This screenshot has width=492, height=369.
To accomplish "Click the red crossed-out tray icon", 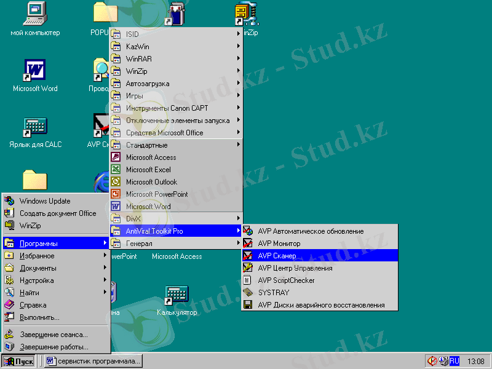I will pyautogui.click(x=432, y=361).
